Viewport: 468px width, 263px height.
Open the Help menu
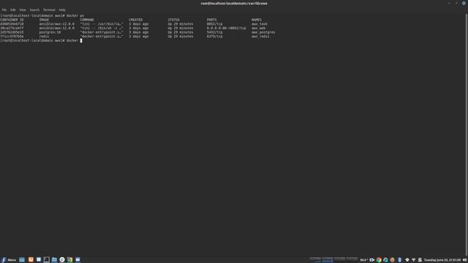point(62,9)
